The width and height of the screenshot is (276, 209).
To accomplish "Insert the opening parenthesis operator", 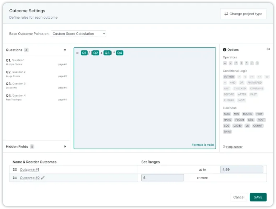I will pyautogui.click(x=252, y=63).
